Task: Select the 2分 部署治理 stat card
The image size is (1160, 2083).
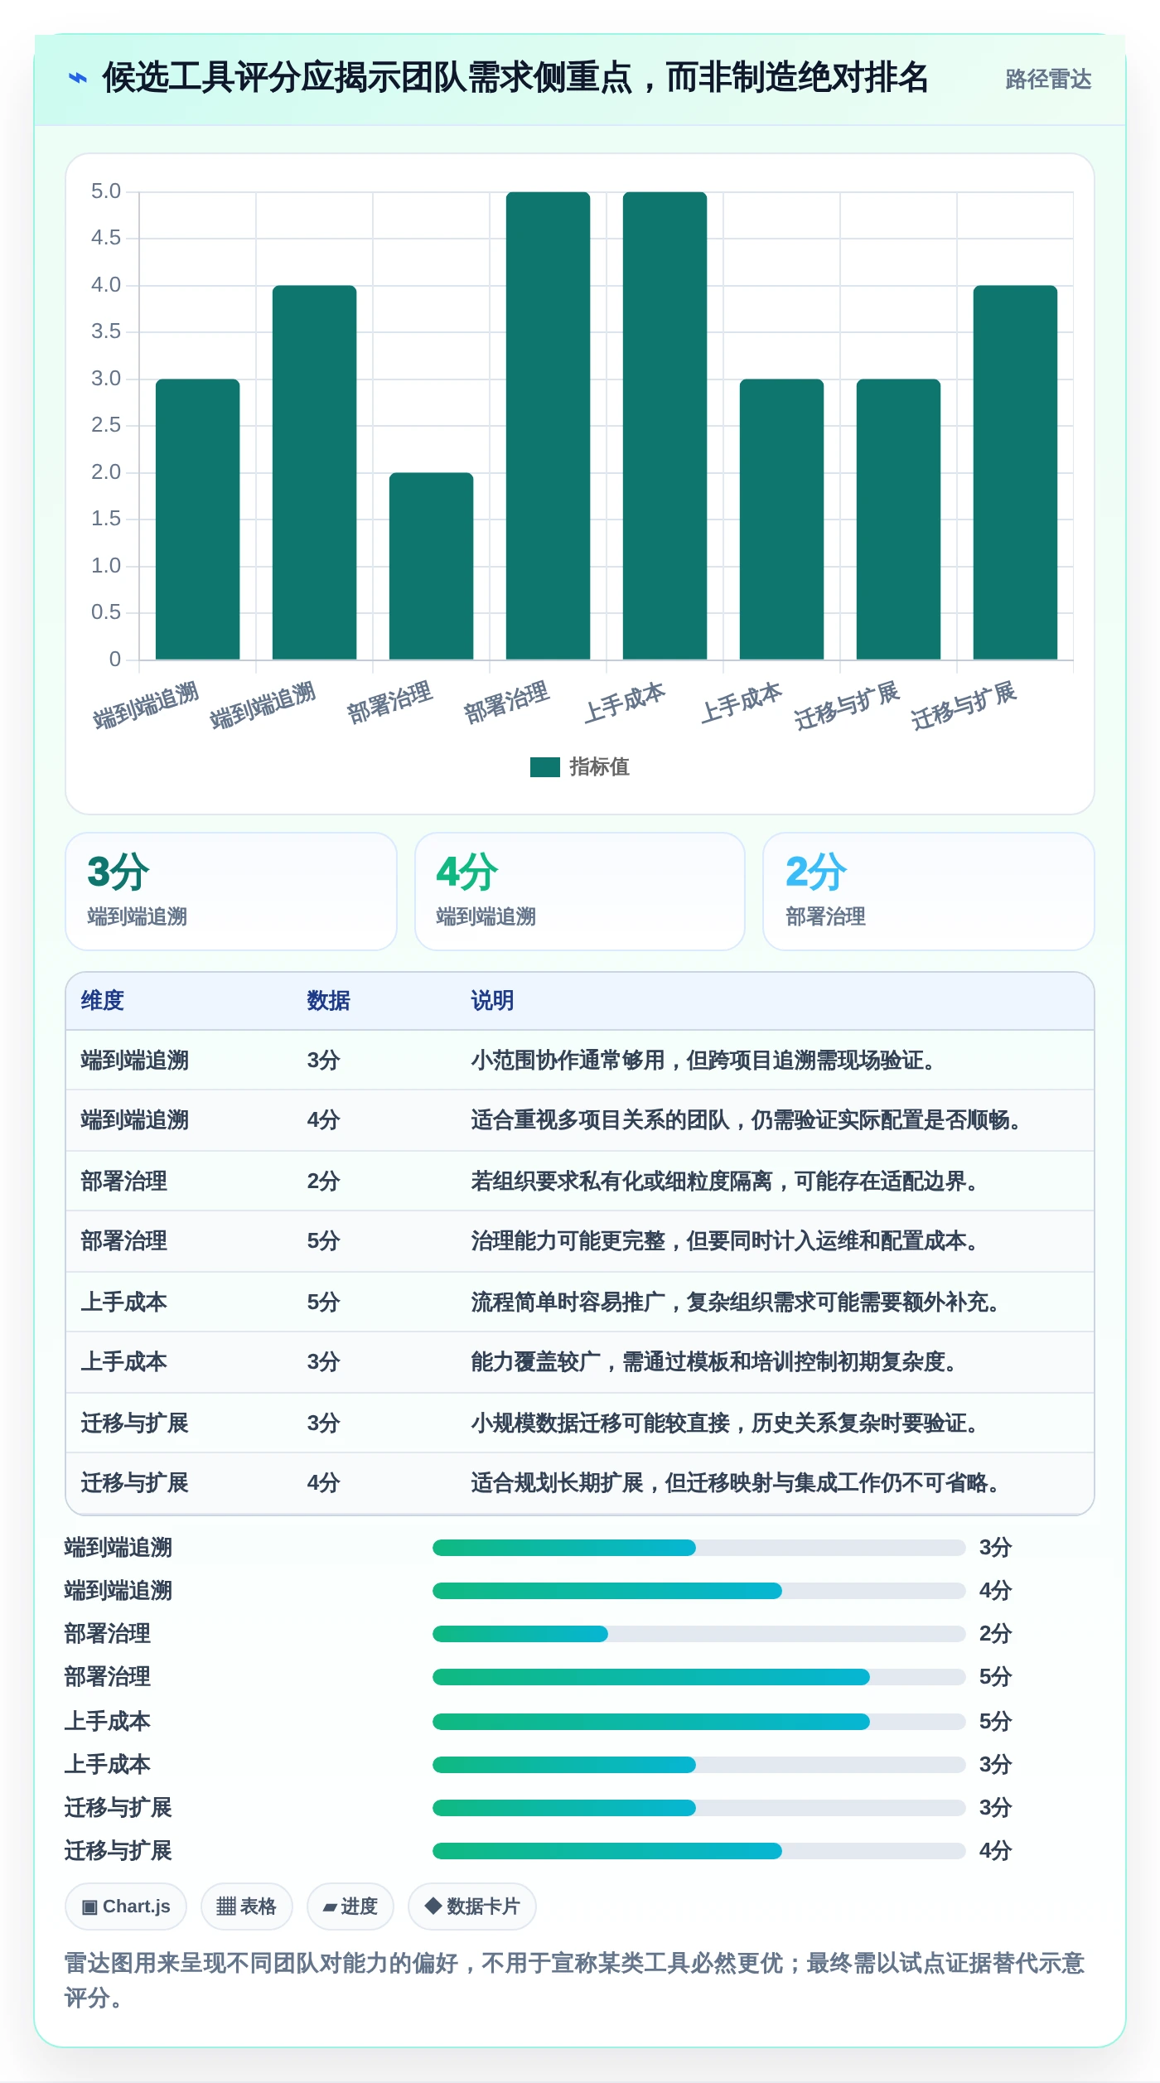Action: (x=929, y=892)
